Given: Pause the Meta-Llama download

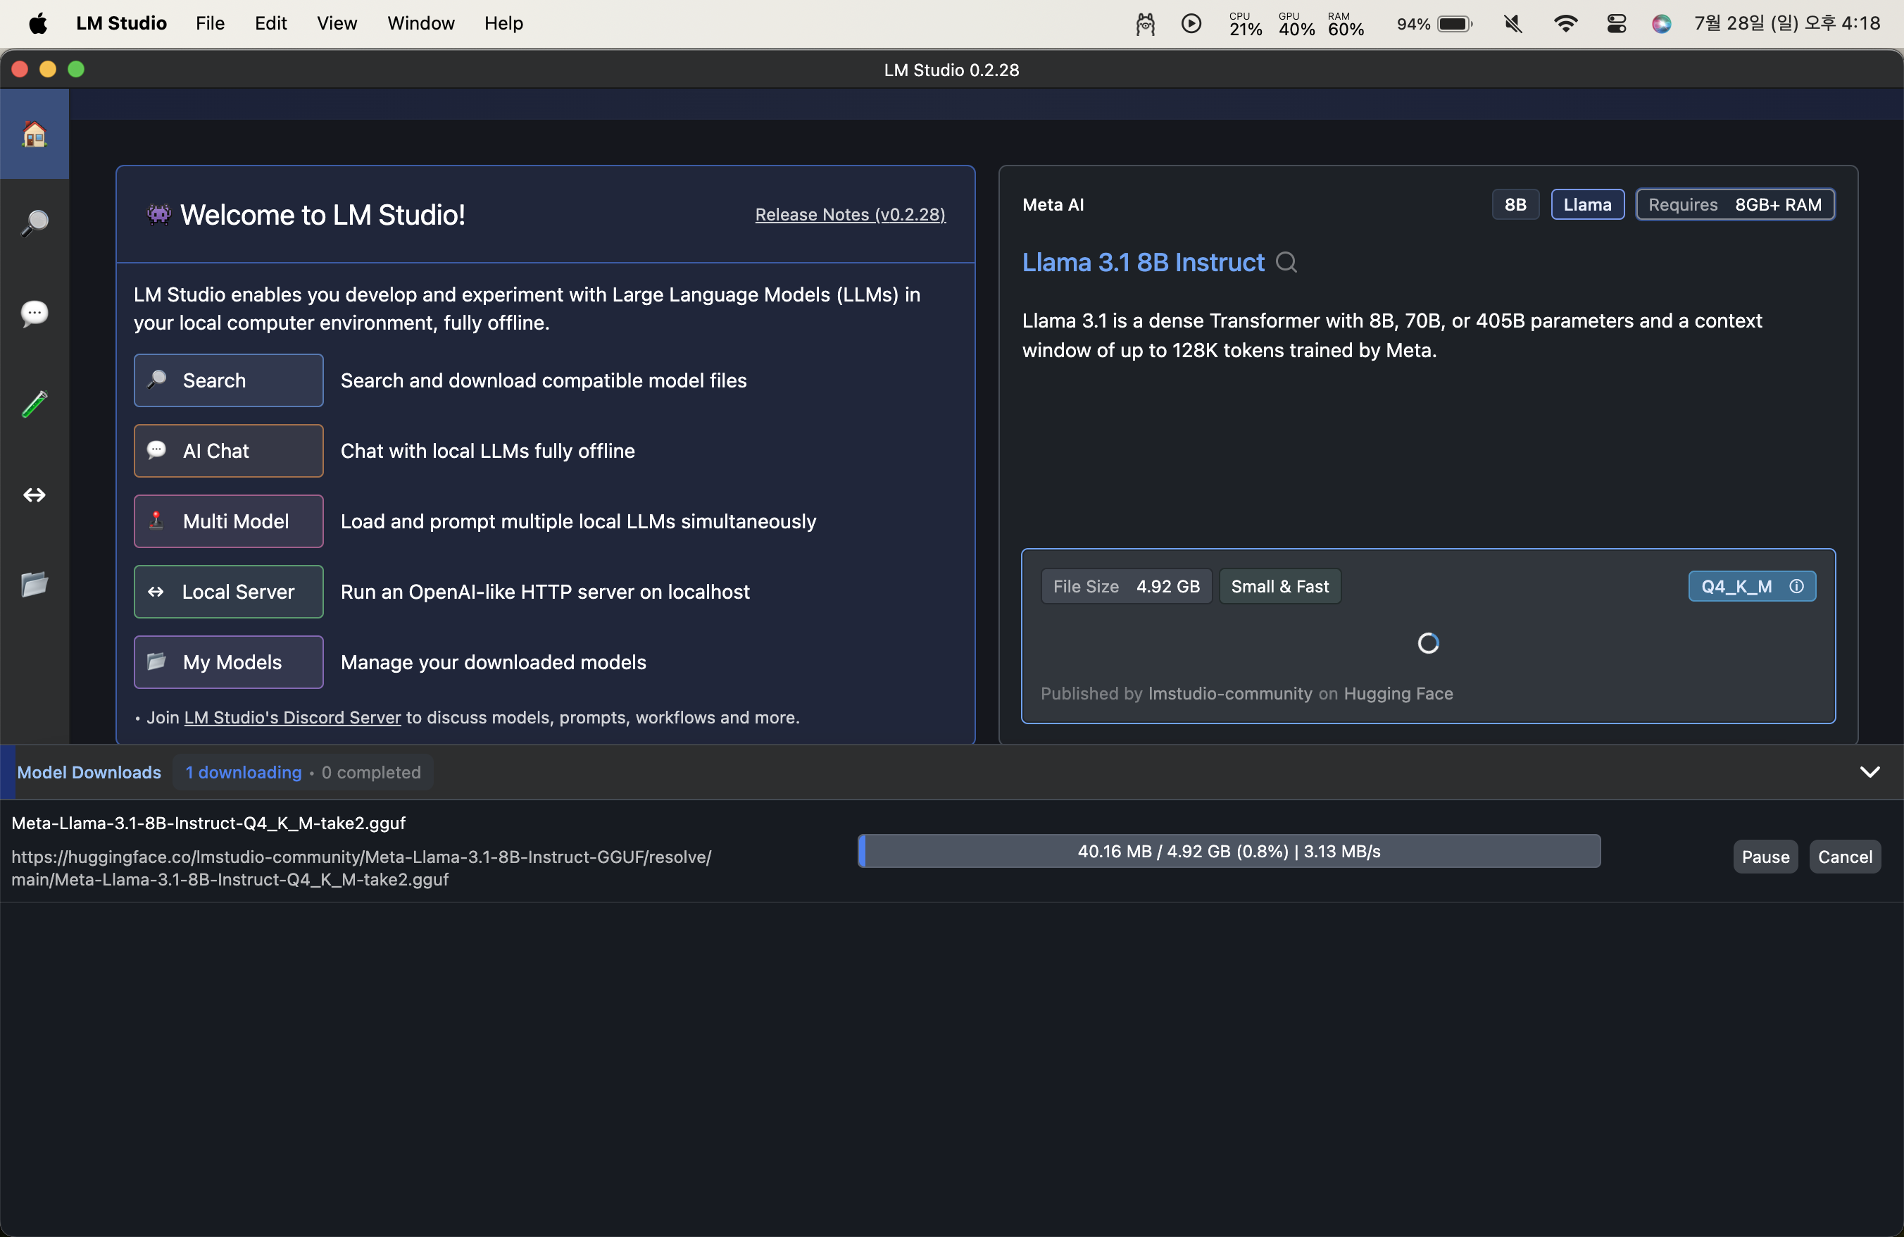Looking at the screenshot, I should [1765, 857].
